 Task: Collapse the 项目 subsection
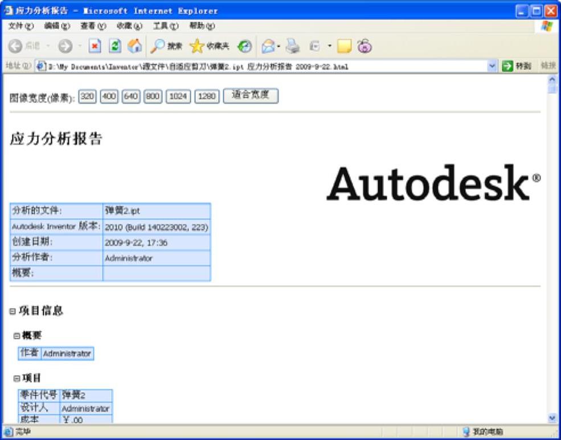click(x=17, y=379)
